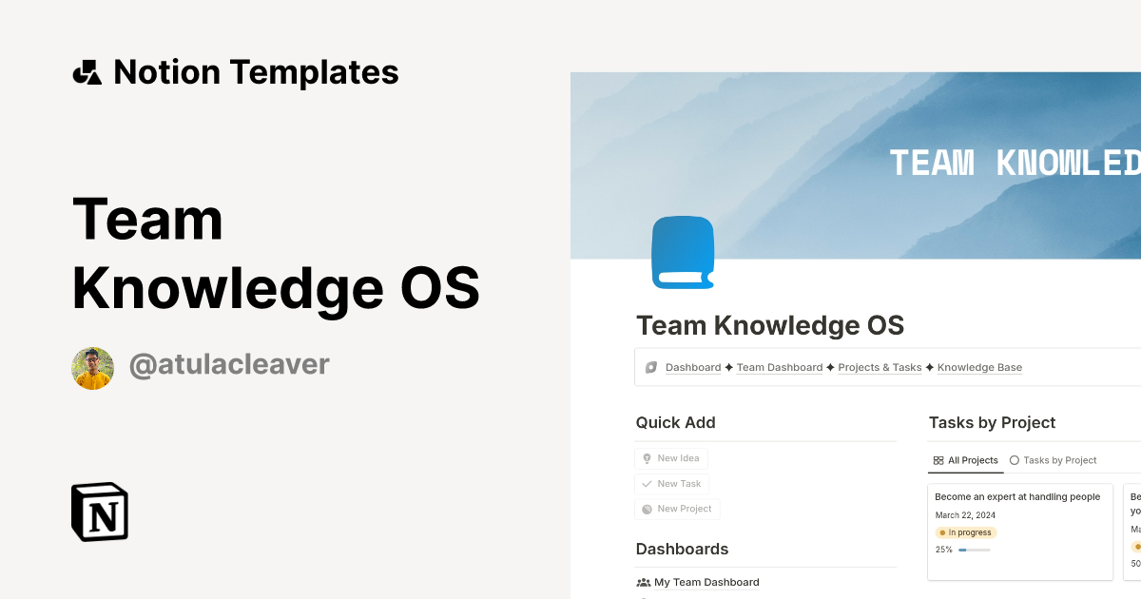Open the Projects & Tasks link
This screenshot has height=599, width=1141.
click(x=879, y=367)
